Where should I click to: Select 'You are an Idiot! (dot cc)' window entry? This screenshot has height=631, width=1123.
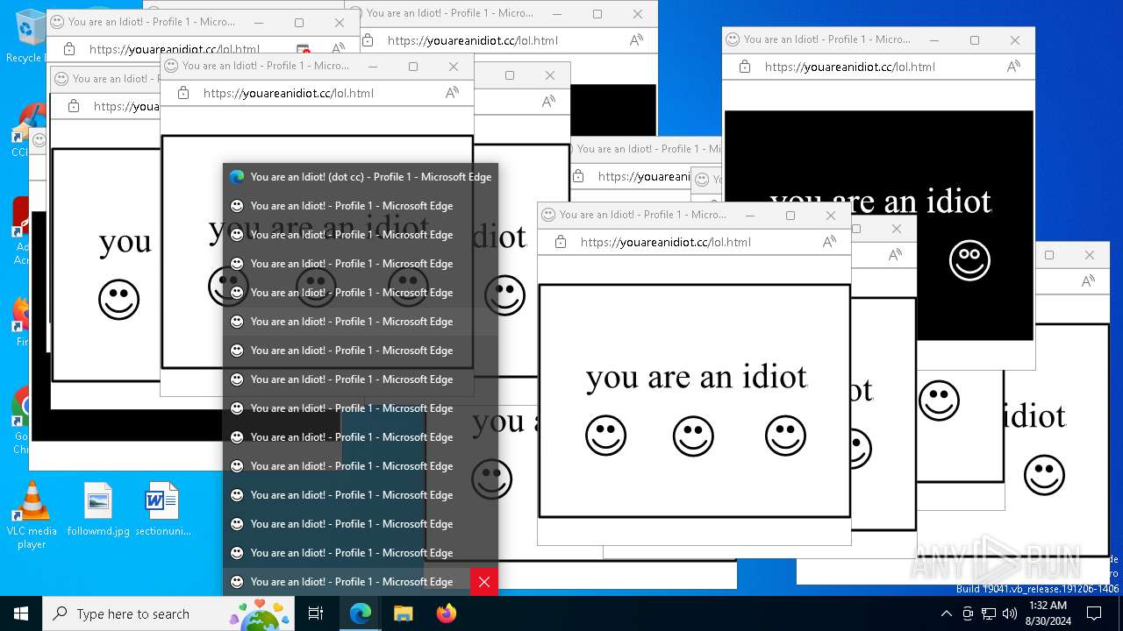coord(360,177)
